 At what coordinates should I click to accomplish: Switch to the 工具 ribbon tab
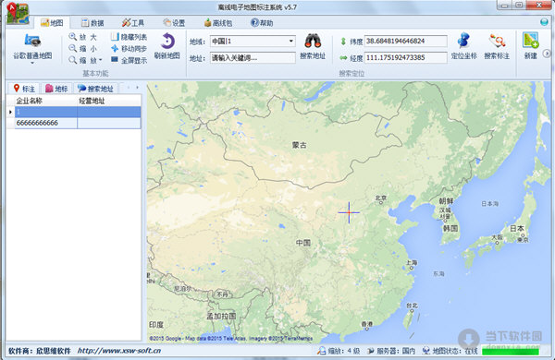[133, 23]
